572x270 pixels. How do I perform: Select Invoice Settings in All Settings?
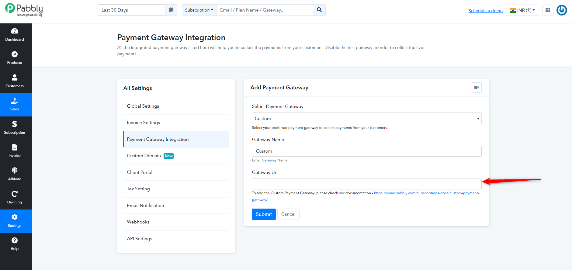176,123
